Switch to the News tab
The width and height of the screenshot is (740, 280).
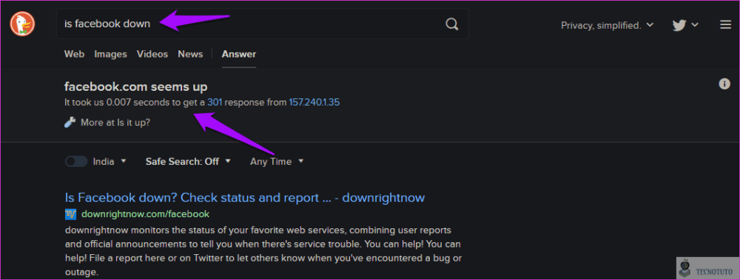[190, 54]
